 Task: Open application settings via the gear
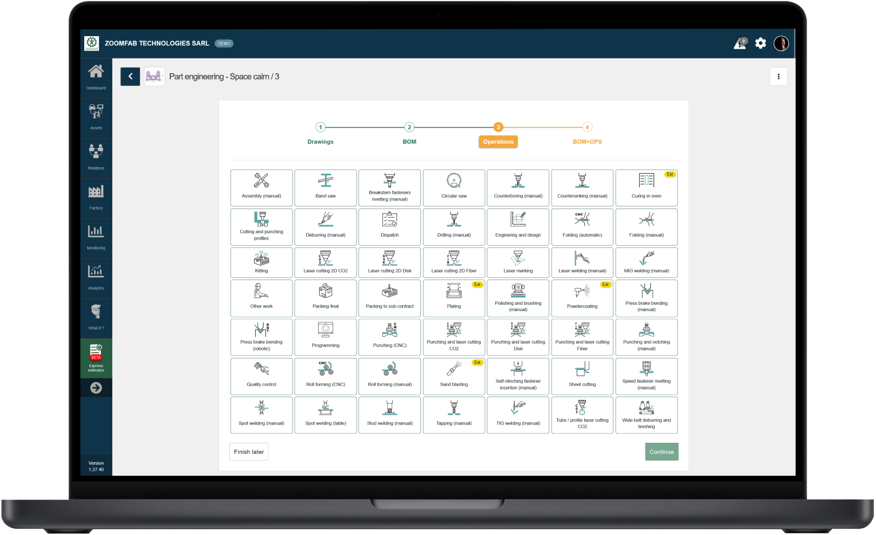pos(760,43)
